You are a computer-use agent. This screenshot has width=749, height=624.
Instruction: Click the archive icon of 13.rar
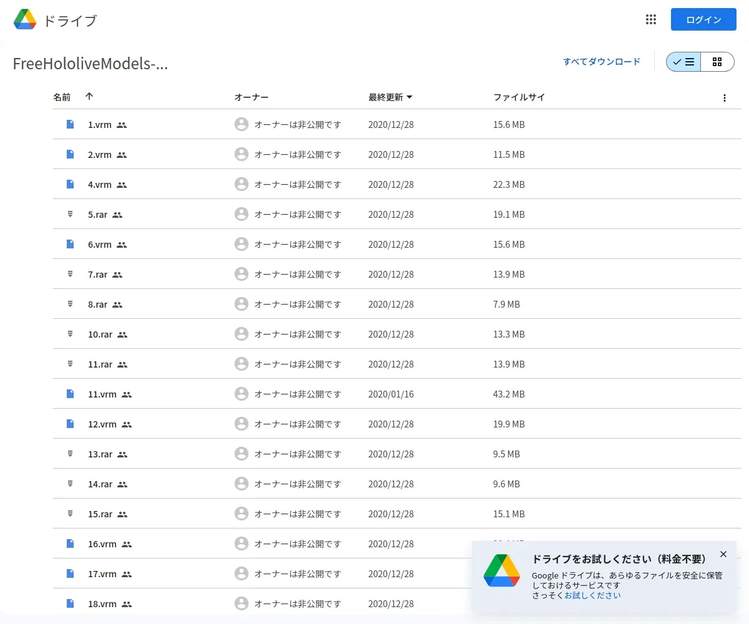pos(71,454)
